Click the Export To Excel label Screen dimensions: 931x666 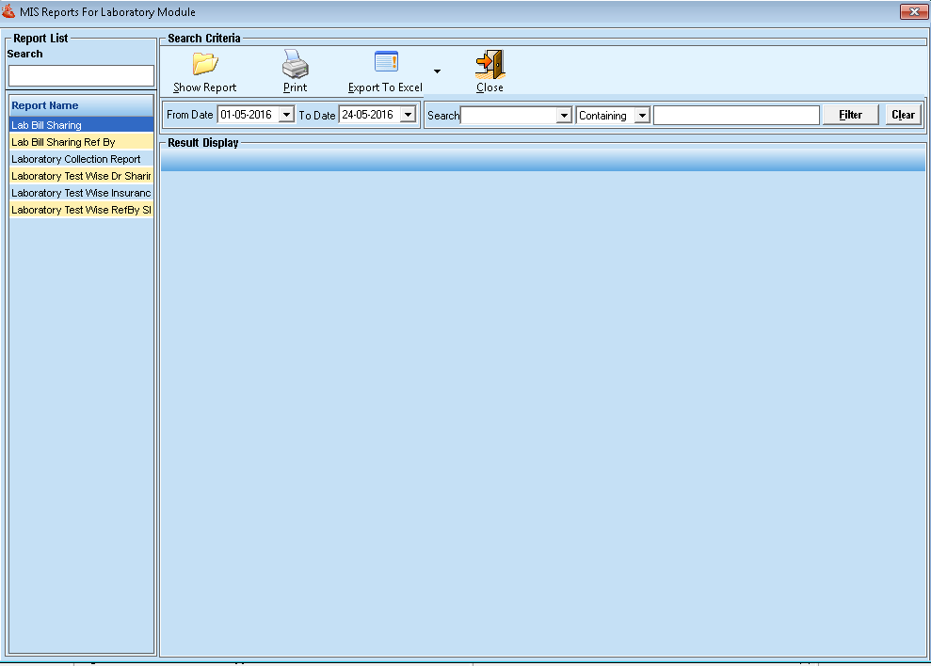(385, 87)
